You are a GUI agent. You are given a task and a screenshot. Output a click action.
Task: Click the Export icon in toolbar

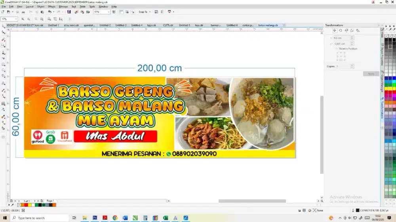coord(82,12)
